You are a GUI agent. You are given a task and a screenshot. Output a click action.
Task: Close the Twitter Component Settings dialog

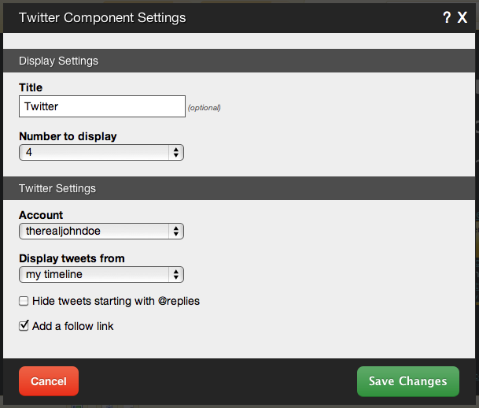pos(462,17)
